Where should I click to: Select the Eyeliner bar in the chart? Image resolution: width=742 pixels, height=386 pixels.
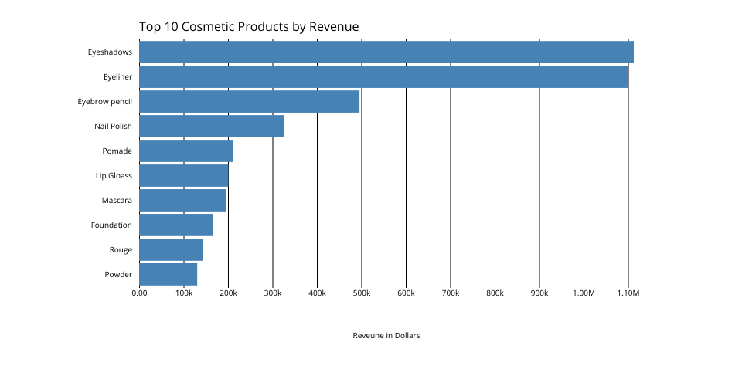383,77
